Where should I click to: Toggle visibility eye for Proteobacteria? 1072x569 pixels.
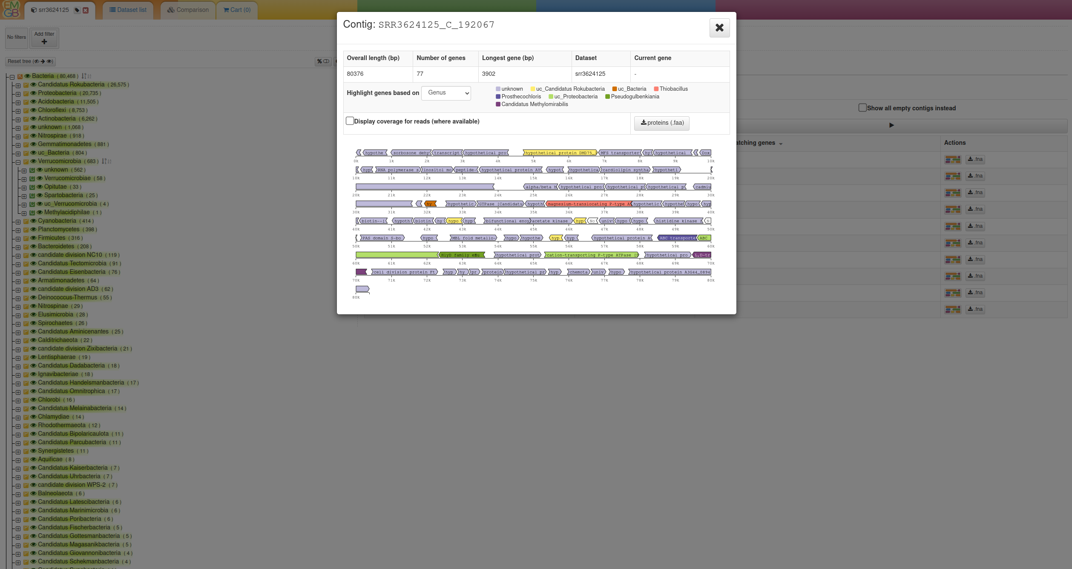click(33, 93)
